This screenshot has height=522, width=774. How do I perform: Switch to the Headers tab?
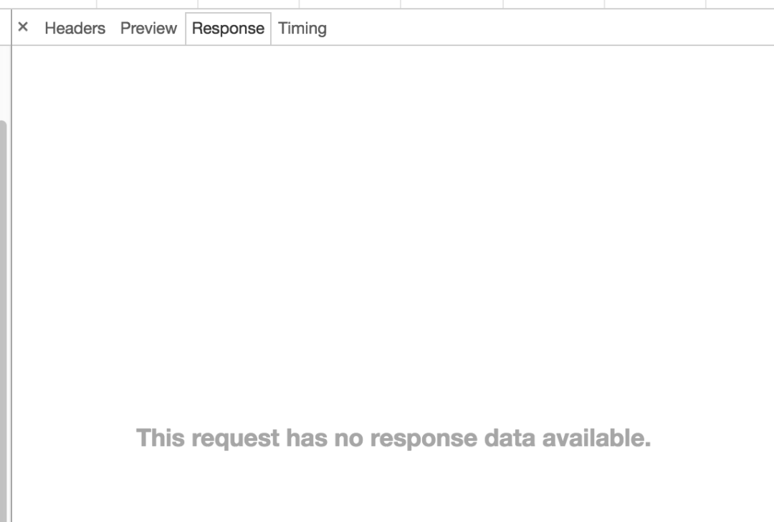click(75, 28)
